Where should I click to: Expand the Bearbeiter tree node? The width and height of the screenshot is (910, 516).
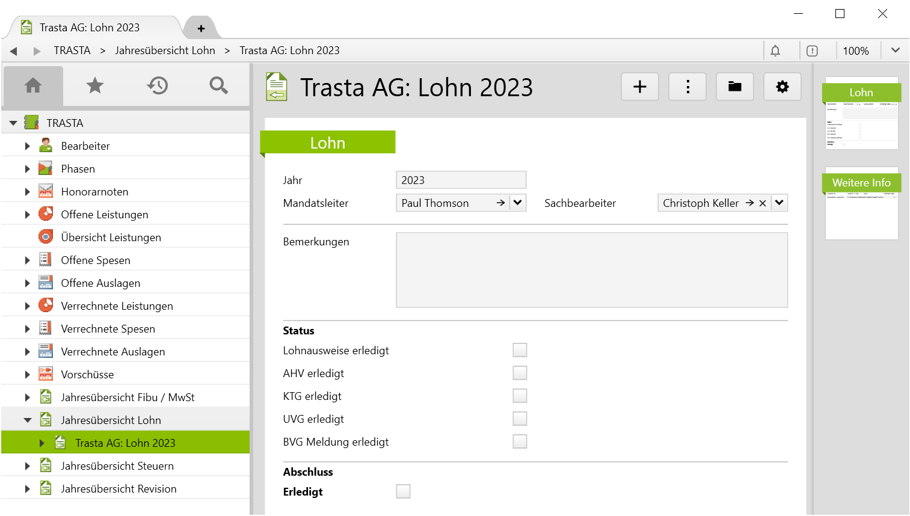[x=28, y=146]
